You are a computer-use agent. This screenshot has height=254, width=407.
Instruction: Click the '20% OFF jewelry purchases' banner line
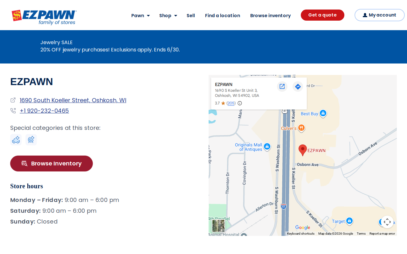click(110, 50)
